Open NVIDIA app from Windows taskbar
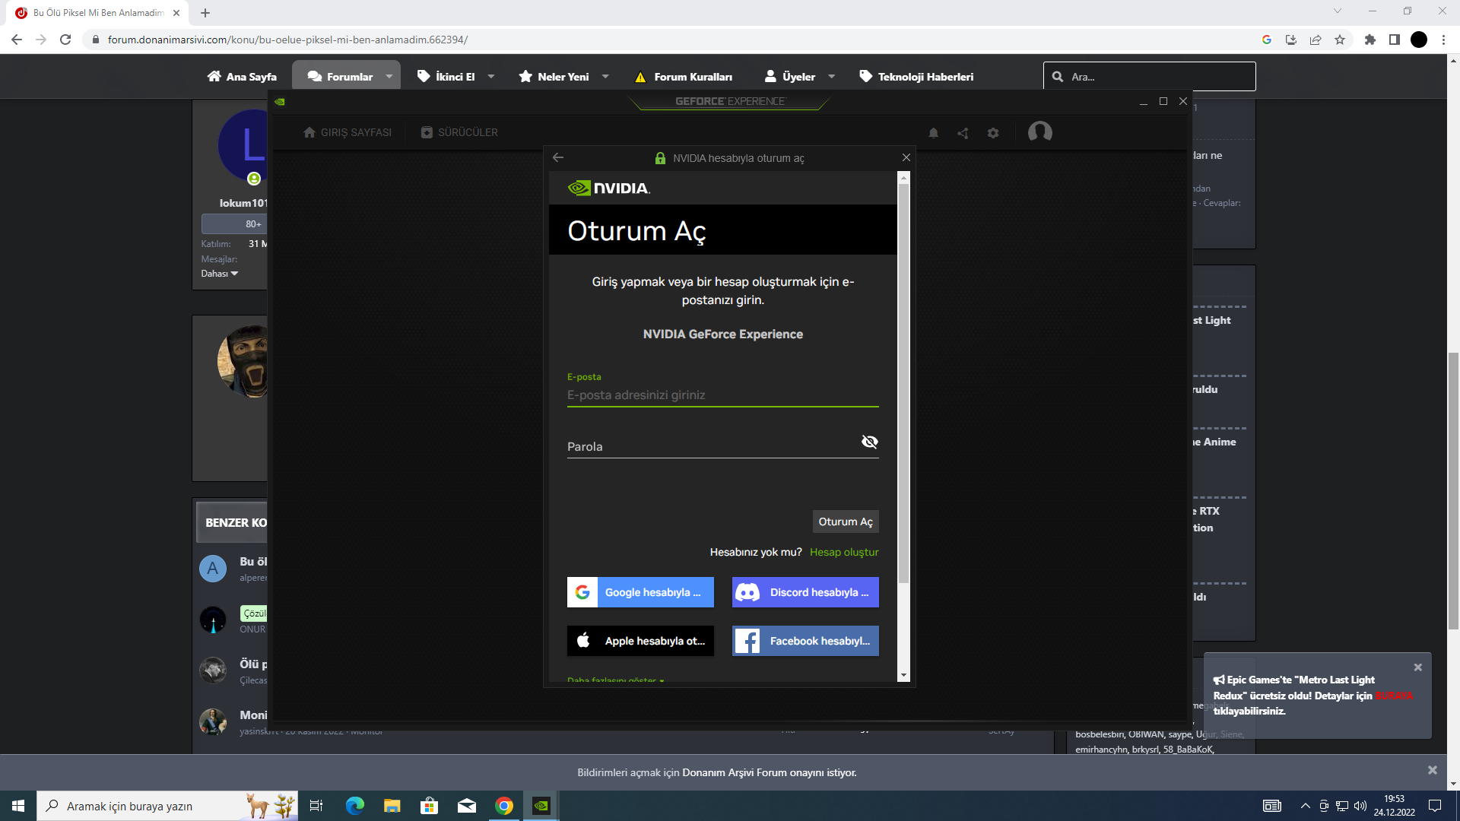This screenshot has height=821, width=1460. click(541, 806)
